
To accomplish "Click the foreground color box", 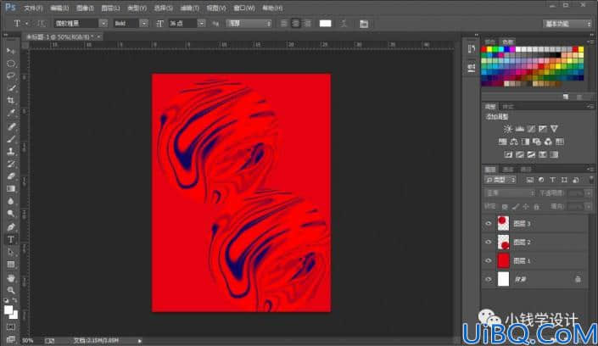I will pos(8,310).
